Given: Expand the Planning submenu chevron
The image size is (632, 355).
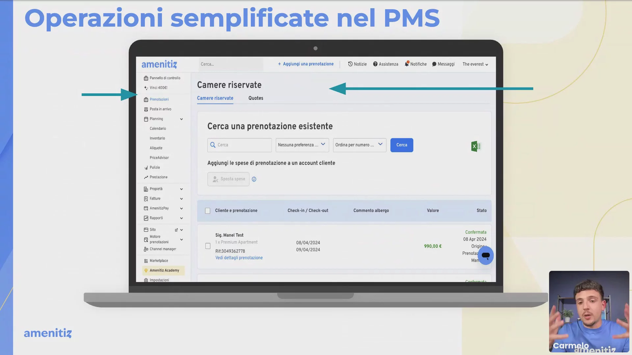Looking at the screenshot, I should (181, 119).
